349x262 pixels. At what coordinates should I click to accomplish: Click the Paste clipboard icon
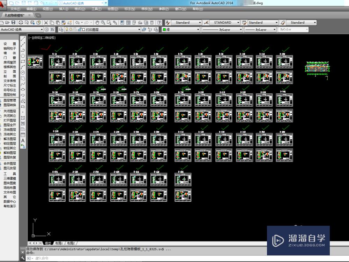(x=58, y=22)
